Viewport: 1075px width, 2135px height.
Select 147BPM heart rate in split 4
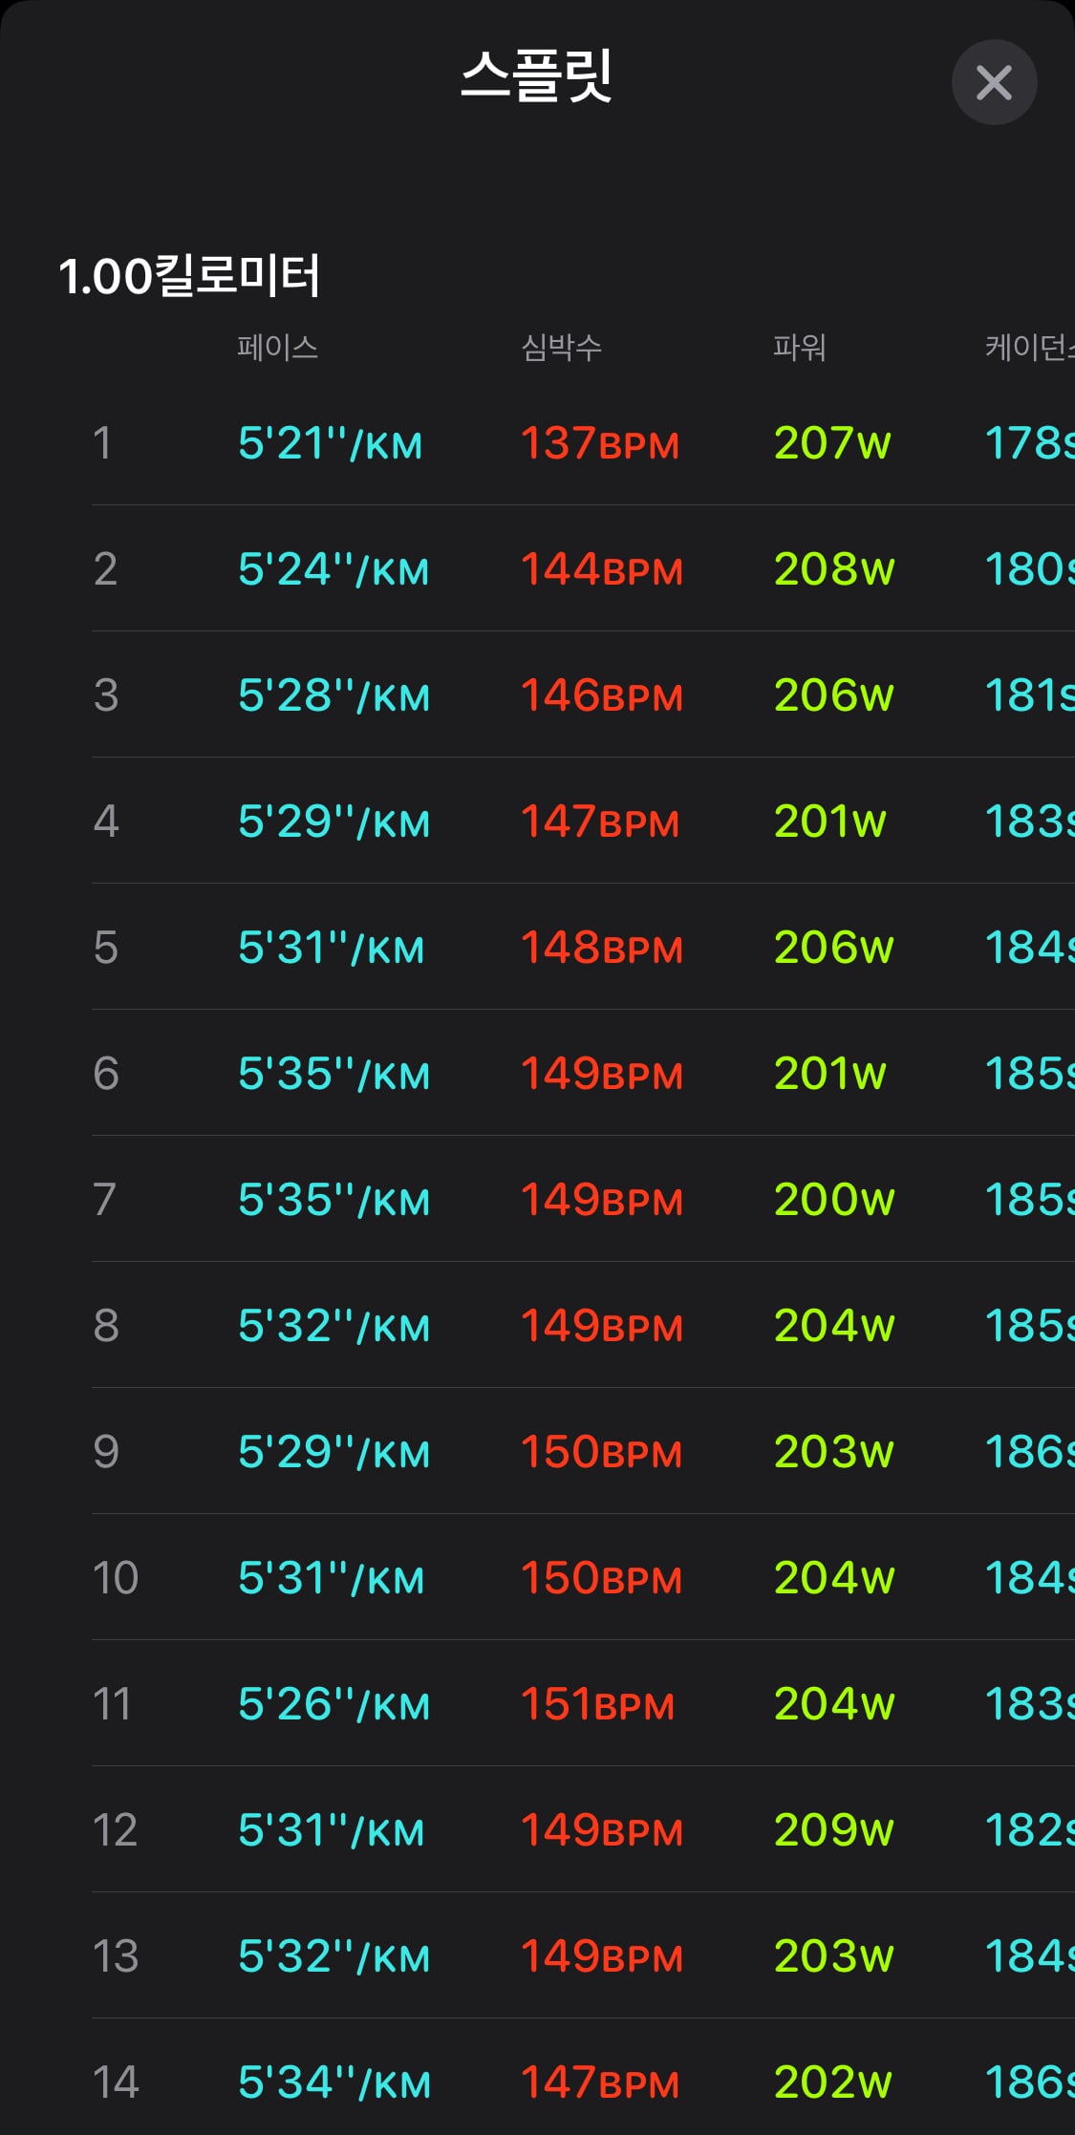[x=600, y=822]
